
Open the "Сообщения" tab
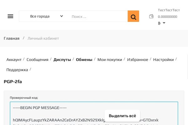(37, 59)
